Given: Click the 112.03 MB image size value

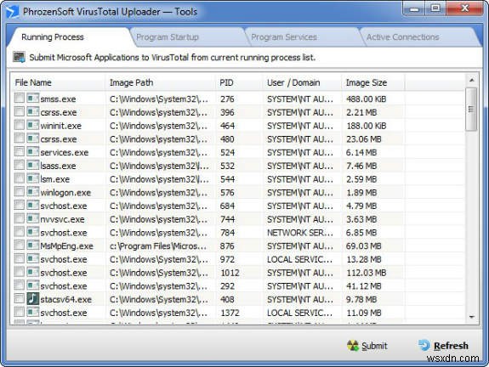Looking at the screenshot, I should (x=367, y=273).
